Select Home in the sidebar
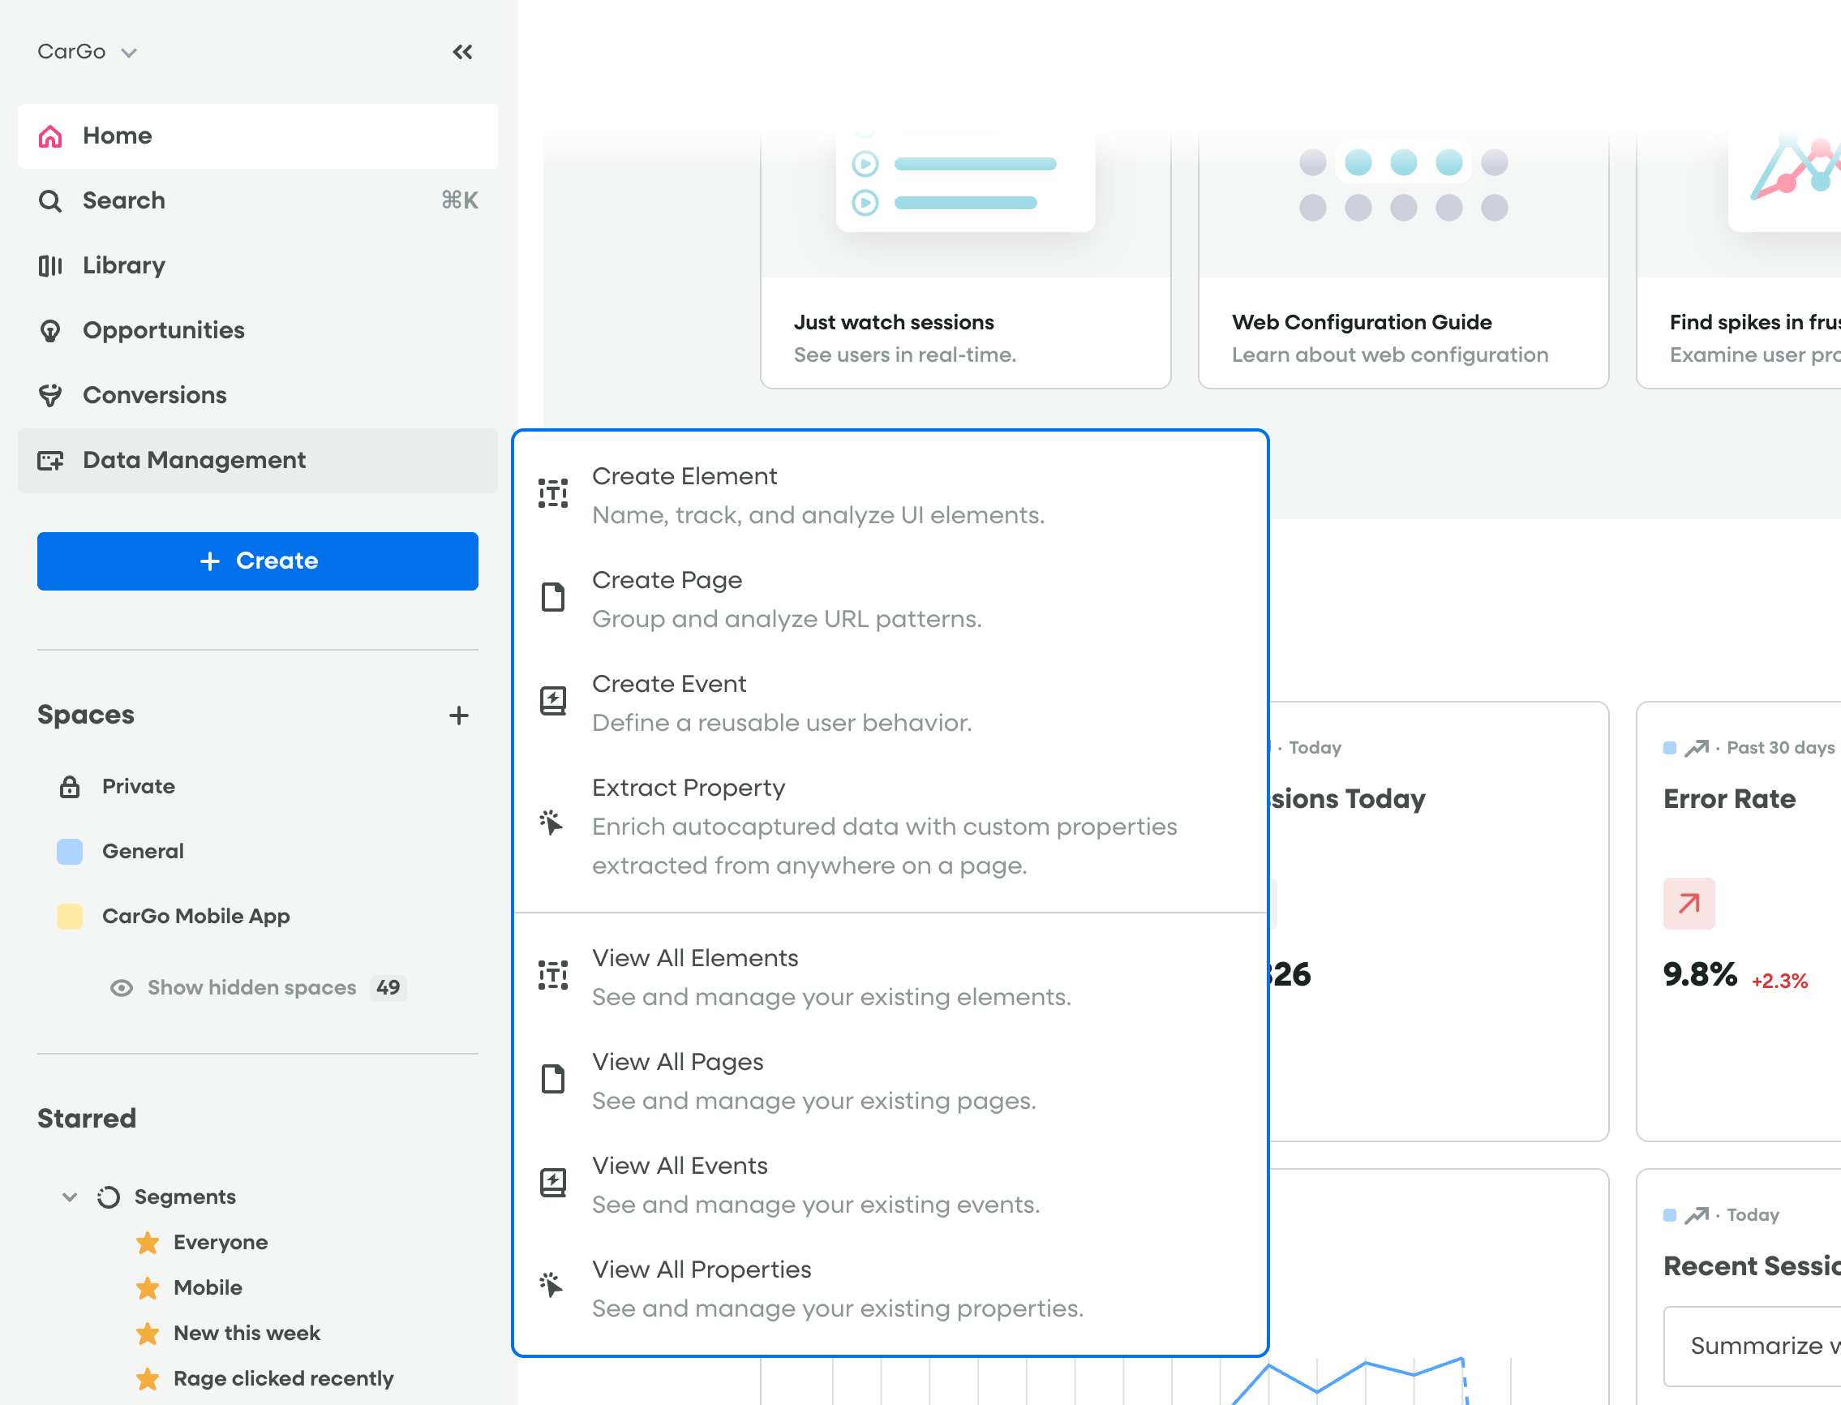This screenshot has width=1841, height=1405. [x=117, y=135]
